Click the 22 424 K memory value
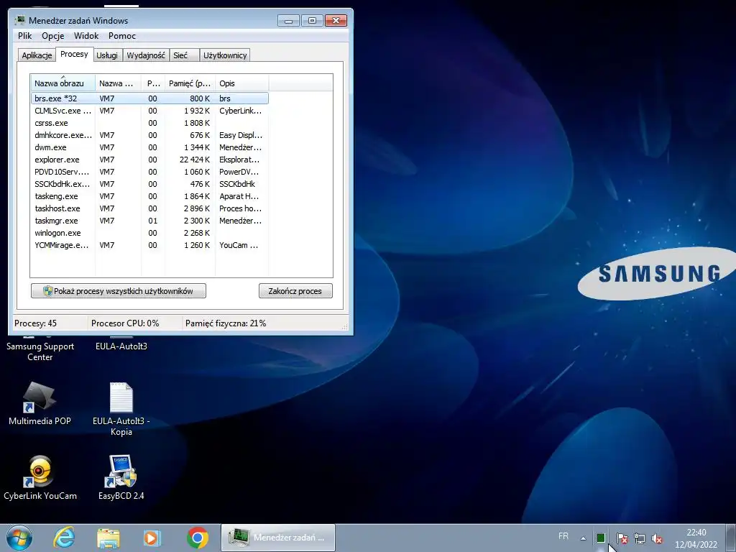The width and height of the screenshot is (736, 552). tap(195, 160)
